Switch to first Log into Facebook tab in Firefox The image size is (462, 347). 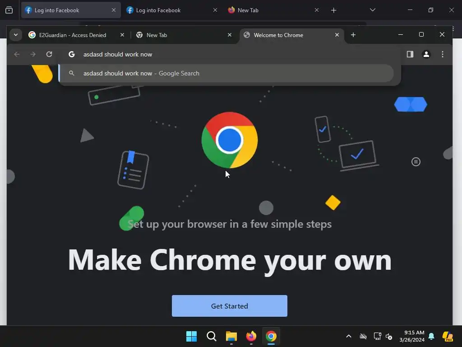[71, 10]
